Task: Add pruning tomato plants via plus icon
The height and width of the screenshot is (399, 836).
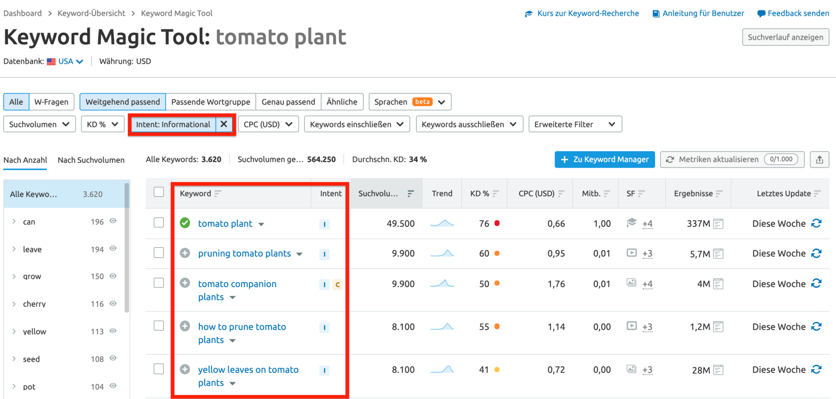Action: tap(185, 253)
